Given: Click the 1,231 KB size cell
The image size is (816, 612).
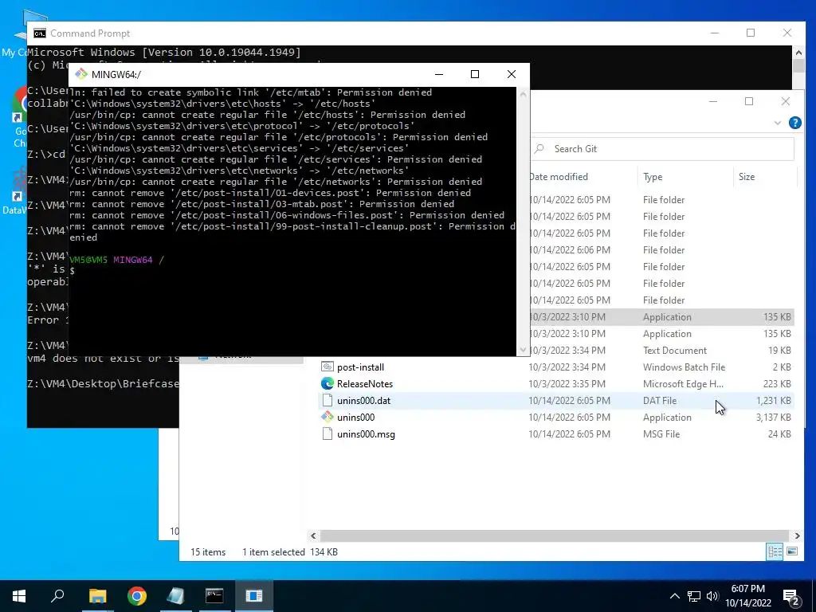Looking at the screenshot, I should pos(773,401).
